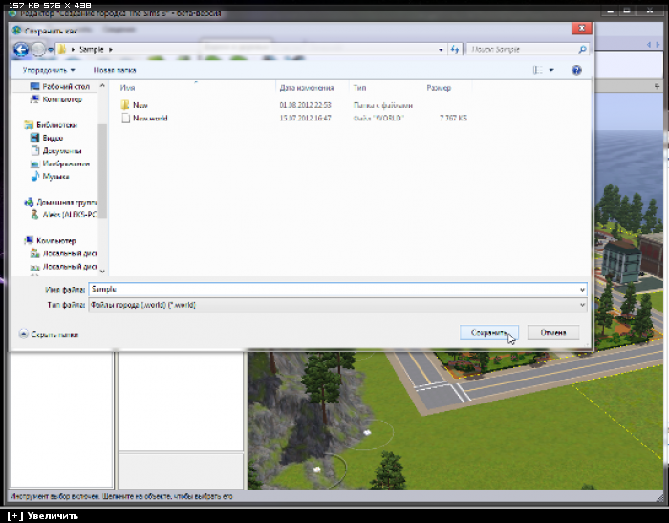Open the New folder in file list
Screen dimensions: 669x523
click(x=140, y=103)
